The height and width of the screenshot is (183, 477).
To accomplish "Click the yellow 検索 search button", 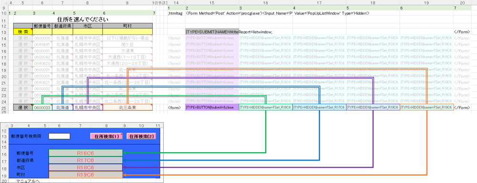I will [x=23, y=32].
